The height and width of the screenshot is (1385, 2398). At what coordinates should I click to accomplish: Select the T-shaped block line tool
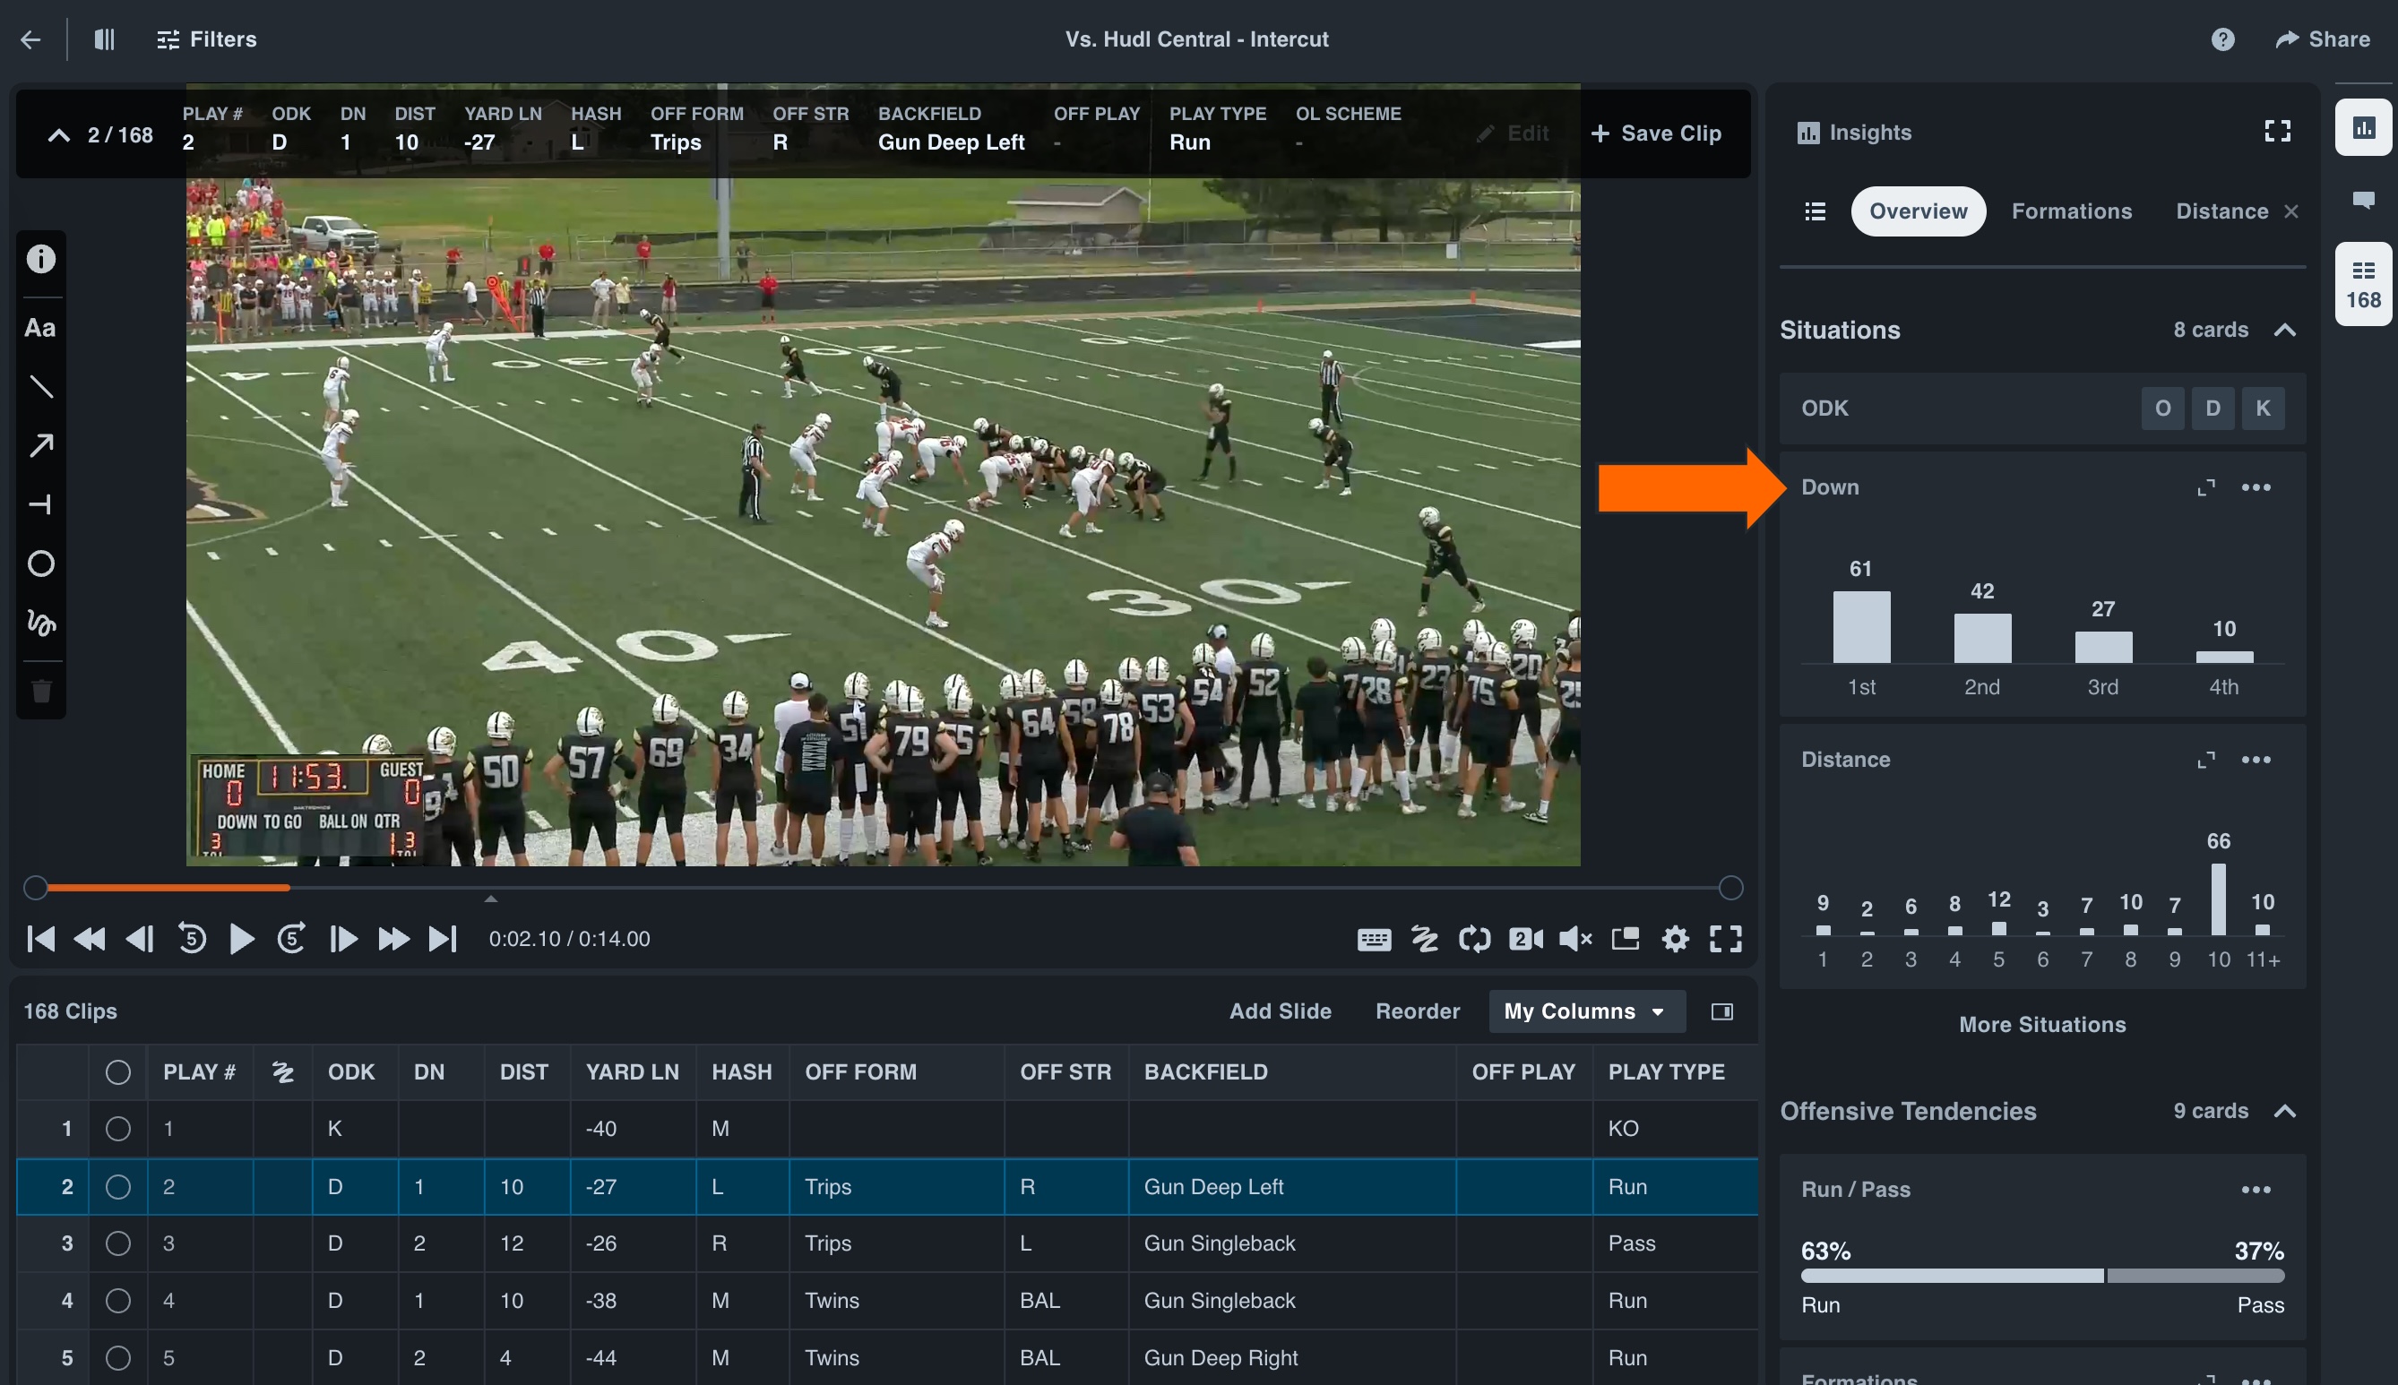coord(41,504)
